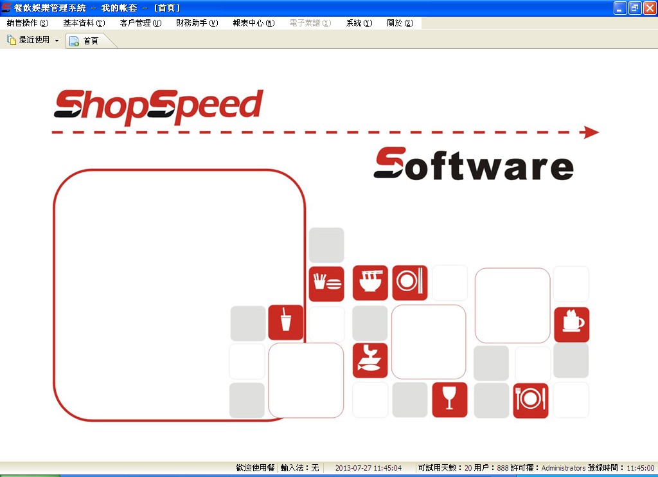The image size is (658, 477).
Task: Expand the 最近使用 dropdown arrow
Action: click(57, 40)
